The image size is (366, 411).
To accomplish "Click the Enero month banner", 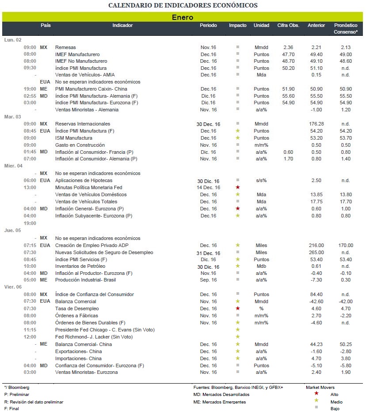I will (183, 17).
